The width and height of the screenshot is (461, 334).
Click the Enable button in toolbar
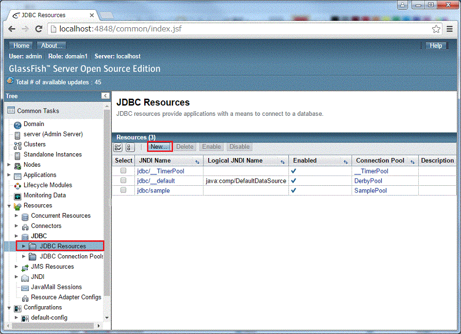pos(211,147)
